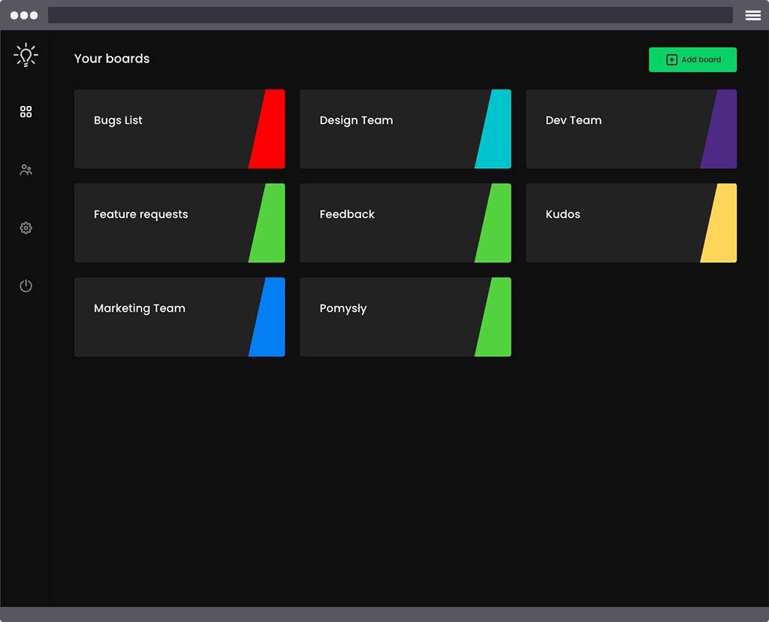Open settings using the gear icon

pos(26,228)
